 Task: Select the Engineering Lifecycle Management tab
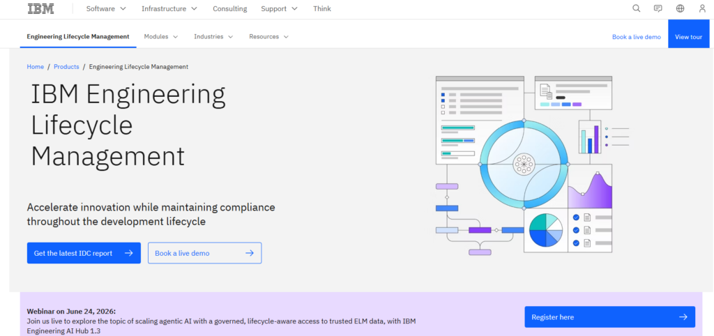[x=78, y=36]
